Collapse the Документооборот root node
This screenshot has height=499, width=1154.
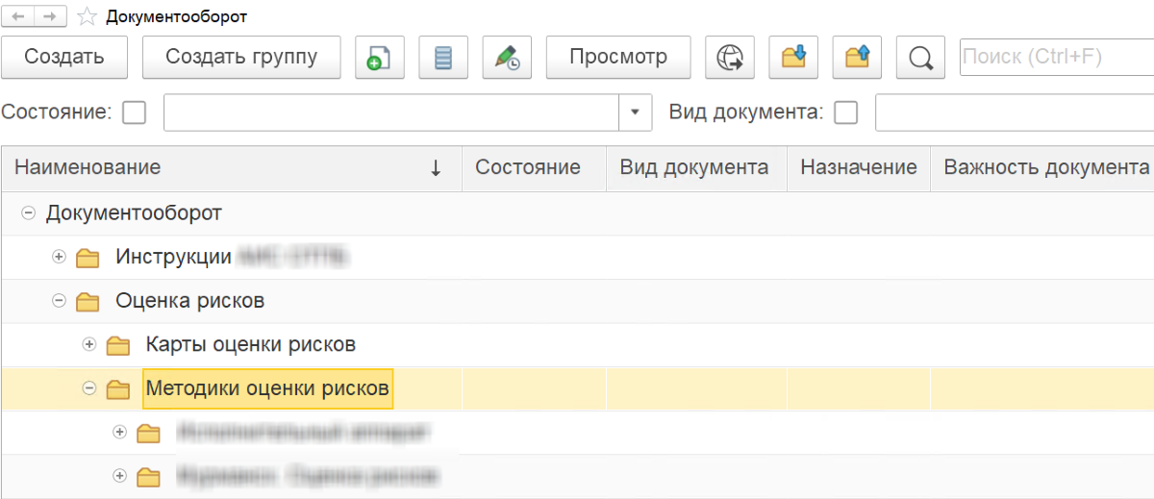click(28, 213)
